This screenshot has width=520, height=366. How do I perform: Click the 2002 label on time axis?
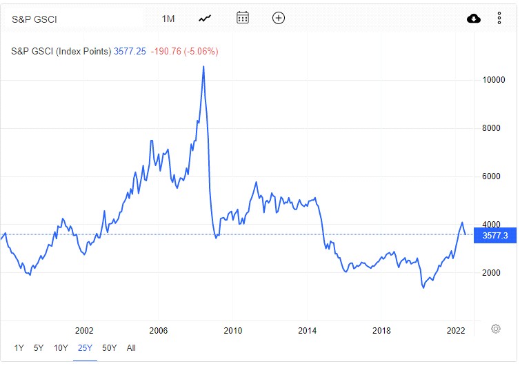point(84,329)
